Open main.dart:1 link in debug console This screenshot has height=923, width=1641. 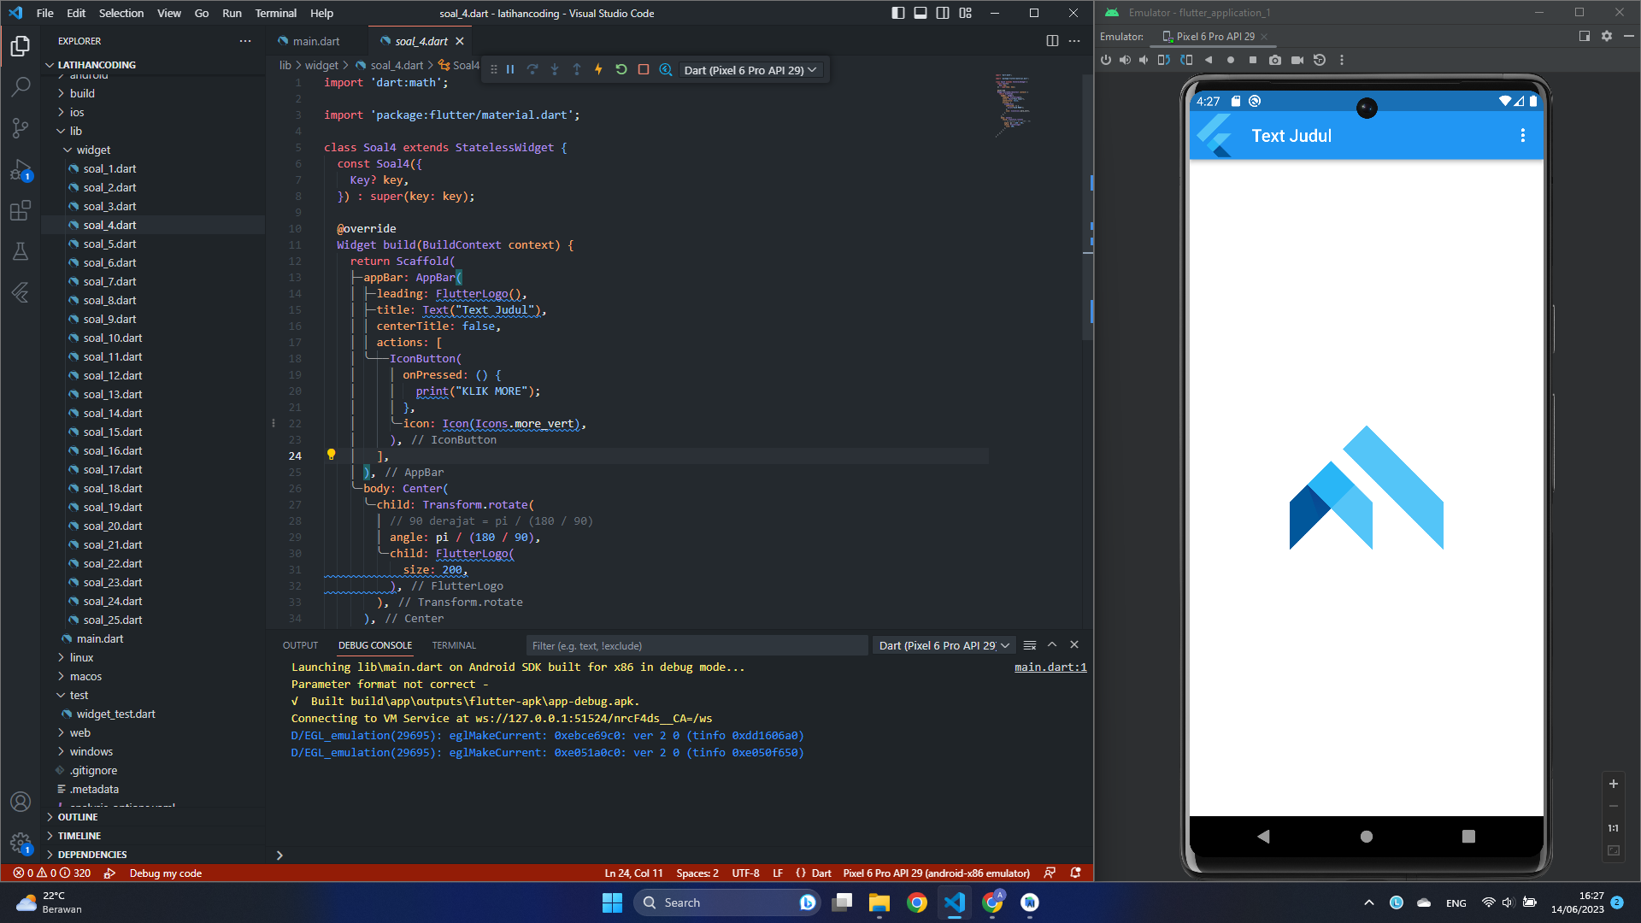tap(1050, 667)
